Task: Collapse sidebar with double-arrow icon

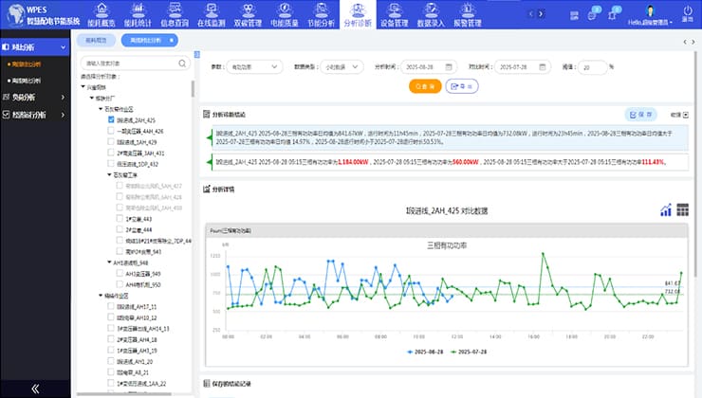Action: 35,388
